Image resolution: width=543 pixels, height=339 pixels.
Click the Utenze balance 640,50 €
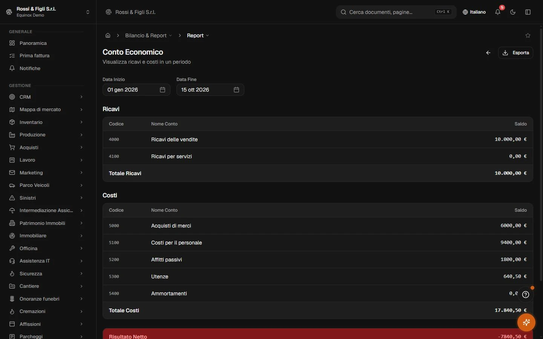(515, 276)
